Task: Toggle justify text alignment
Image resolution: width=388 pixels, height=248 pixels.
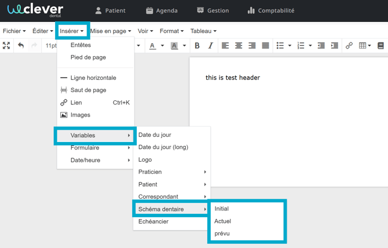Action: pos(265,45)
